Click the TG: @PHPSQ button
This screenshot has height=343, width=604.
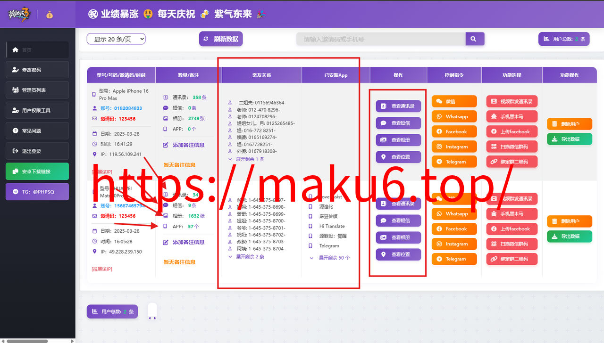pyautogui.click(x=37, y=191)
